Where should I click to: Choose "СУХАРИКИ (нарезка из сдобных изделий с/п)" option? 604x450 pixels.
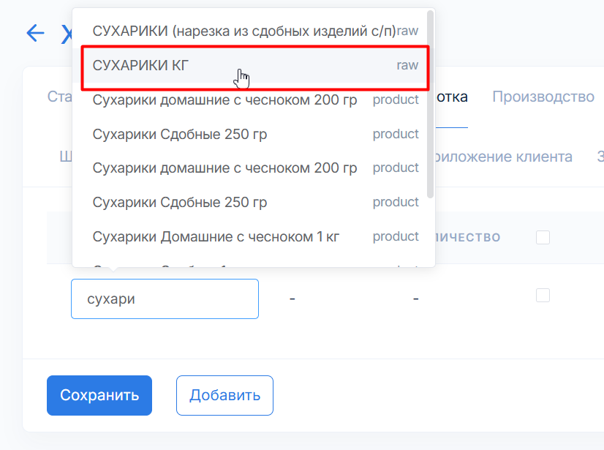click(x=244, y=31)
